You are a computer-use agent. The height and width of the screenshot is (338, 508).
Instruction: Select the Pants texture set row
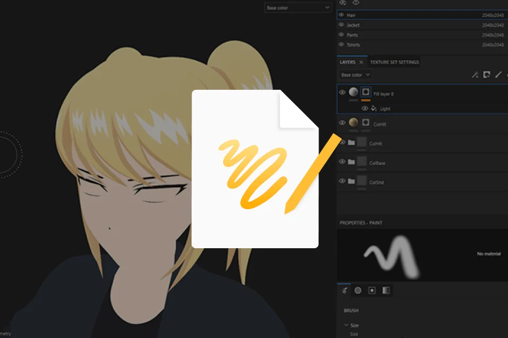(422, 35)
